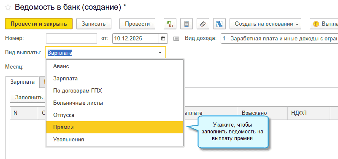Pick Больничные листы option
This screenshot has width=338, height=159.
coord(115,103)
